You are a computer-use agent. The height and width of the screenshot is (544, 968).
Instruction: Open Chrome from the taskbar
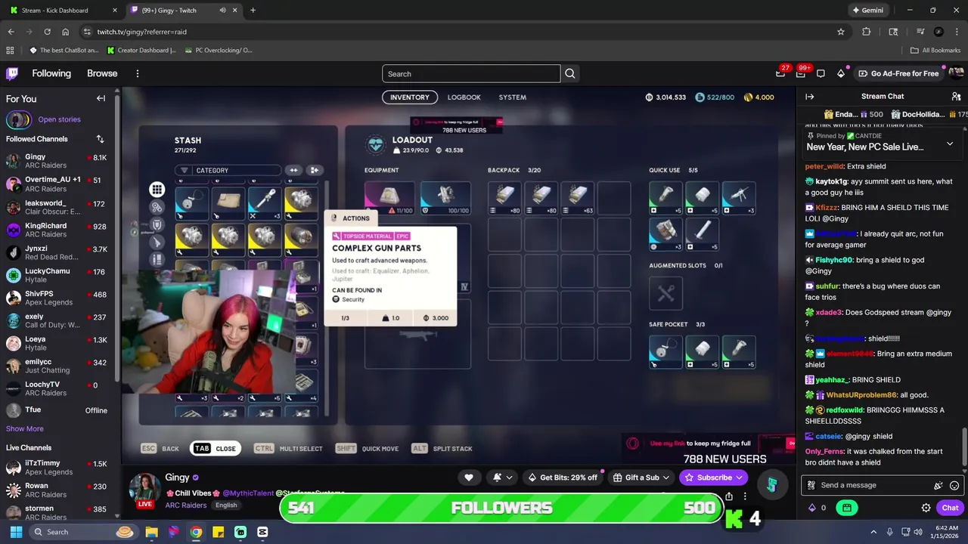tap(196, 532)
